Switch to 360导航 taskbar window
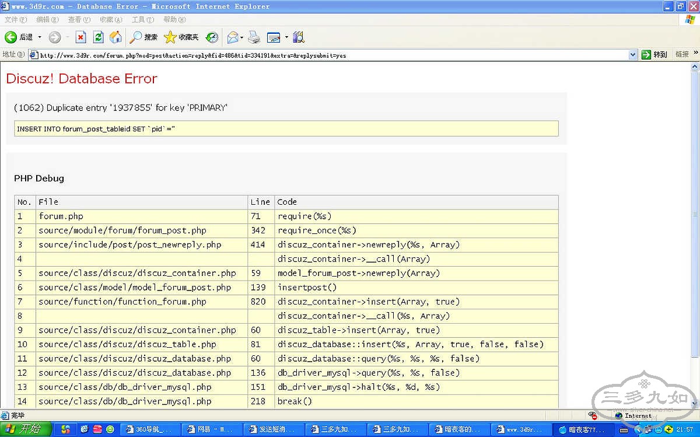Image resolution: width=700 pixels, height=437 pixels. coord(150,429)
